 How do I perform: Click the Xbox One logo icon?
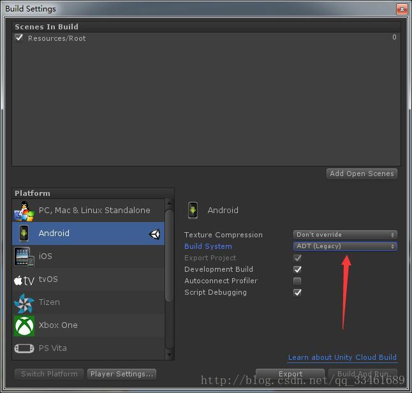click(x=24, y=326)
